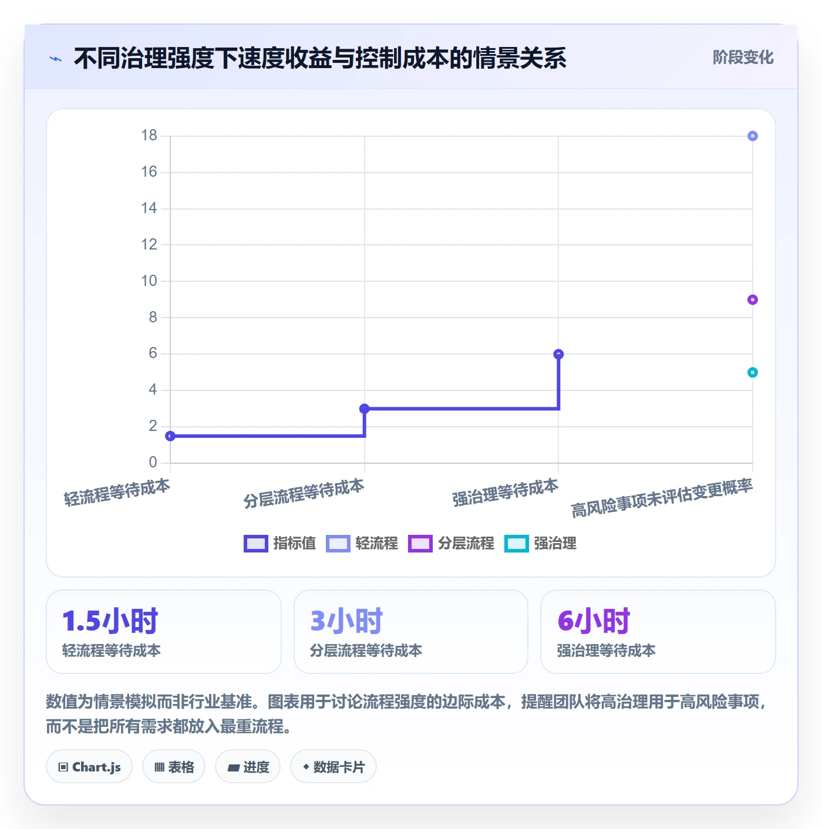The image size is (822, 829).
Task: Open the 6小时 强治理等待成本 card
Action: click(658, 632)
